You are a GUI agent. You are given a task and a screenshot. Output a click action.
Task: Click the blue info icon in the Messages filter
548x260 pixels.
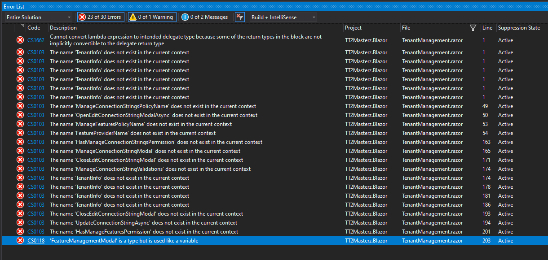click(186, 17)
